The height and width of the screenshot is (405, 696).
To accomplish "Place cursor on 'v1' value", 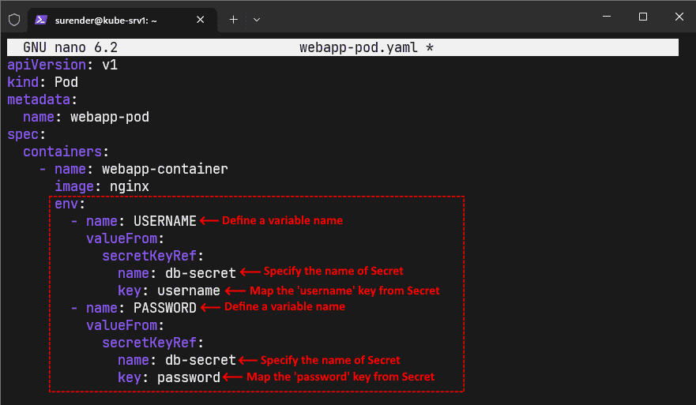I will point(110,66).
